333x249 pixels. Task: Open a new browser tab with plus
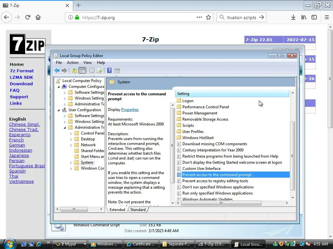78,5
